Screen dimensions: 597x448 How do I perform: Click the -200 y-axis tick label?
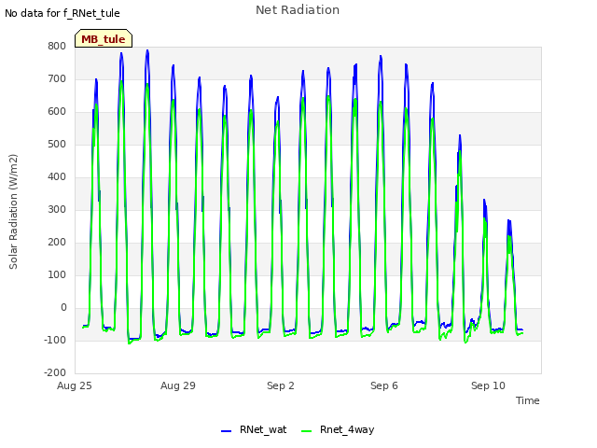coord(55,372)
